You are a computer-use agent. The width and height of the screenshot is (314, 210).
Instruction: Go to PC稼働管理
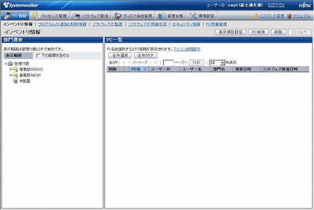pos(216,24)
